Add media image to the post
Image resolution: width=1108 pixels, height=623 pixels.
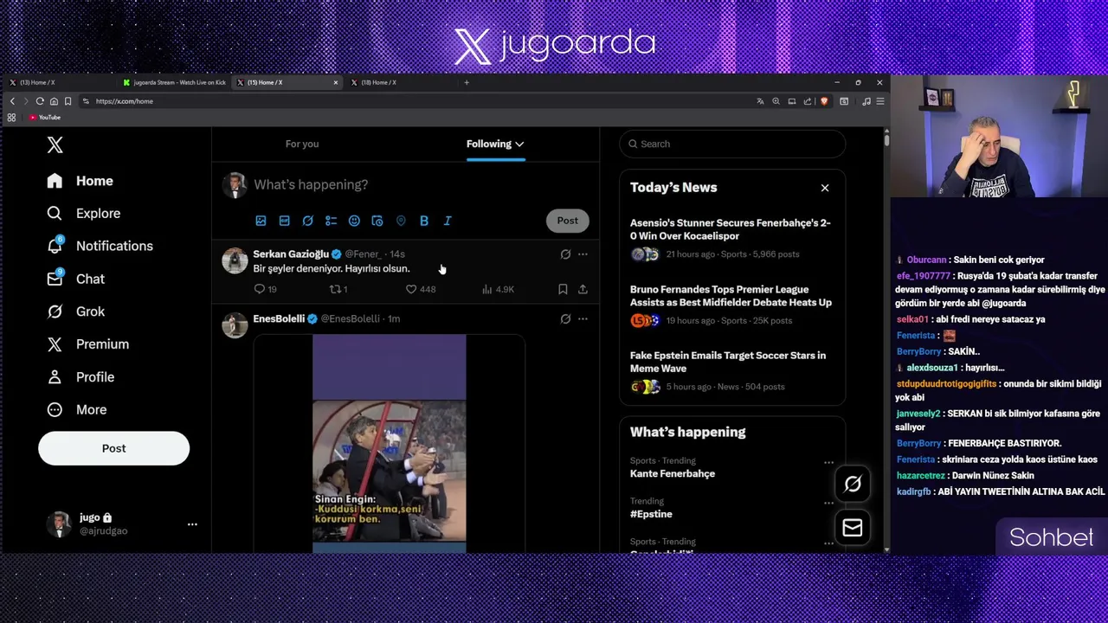point(261,221)
